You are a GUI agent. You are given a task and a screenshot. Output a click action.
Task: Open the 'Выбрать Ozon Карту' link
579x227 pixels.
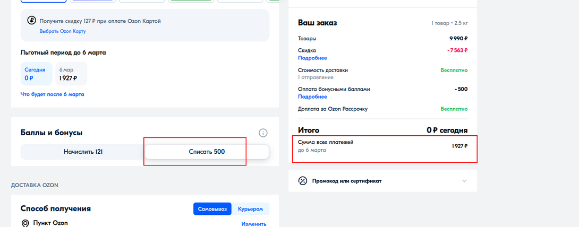[x=62, y=31]
